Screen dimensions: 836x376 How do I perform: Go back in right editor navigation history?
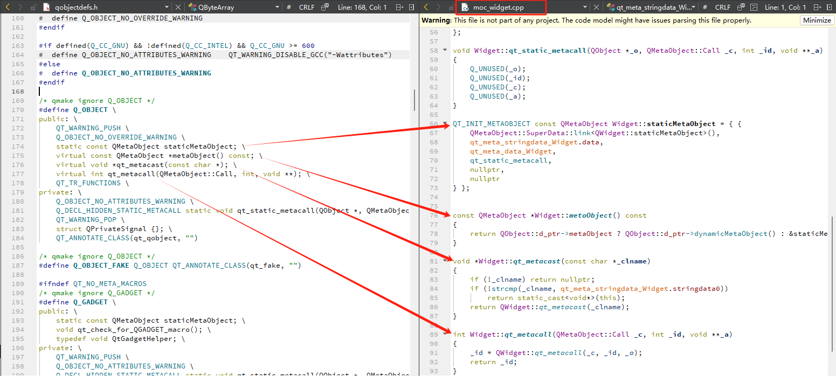(x=426, y=7)
